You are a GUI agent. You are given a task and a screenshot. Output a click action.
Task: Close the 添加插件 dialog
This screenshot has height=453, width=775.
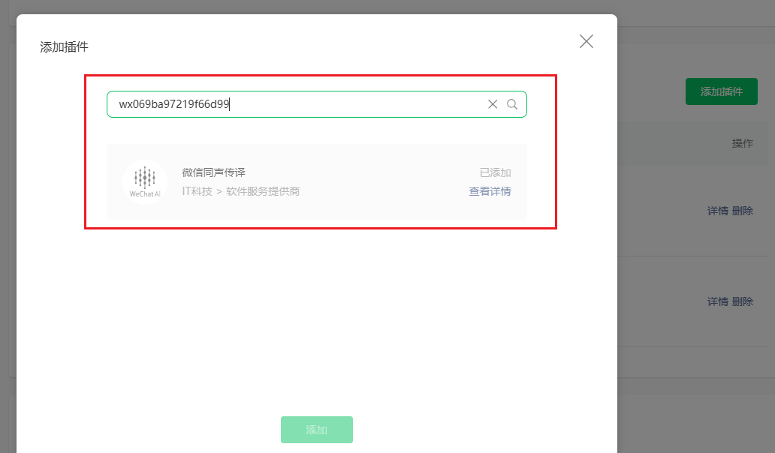point(587,41)
